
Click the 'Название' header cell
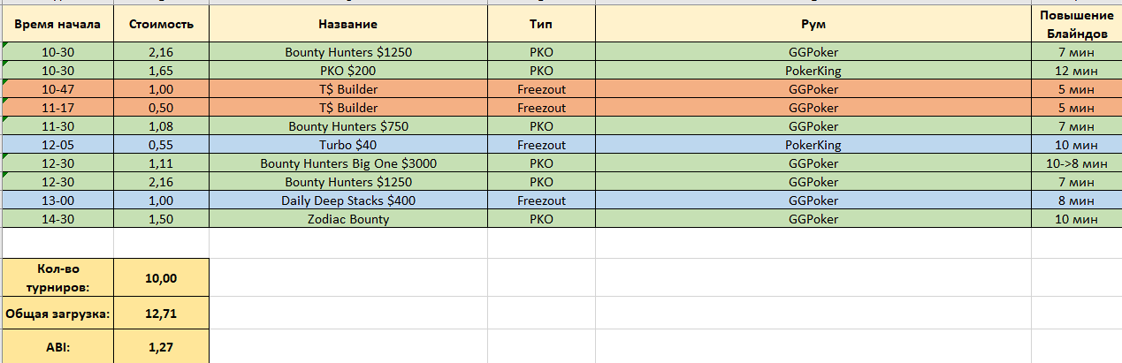(x=348, y=24)
